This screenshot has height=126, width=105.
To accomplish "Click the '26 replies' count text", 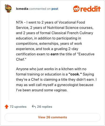I will click(x=45, y=107).
